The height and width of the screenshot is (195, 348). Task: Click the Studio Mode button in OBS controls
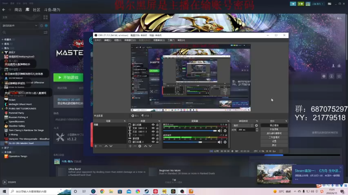274,137
